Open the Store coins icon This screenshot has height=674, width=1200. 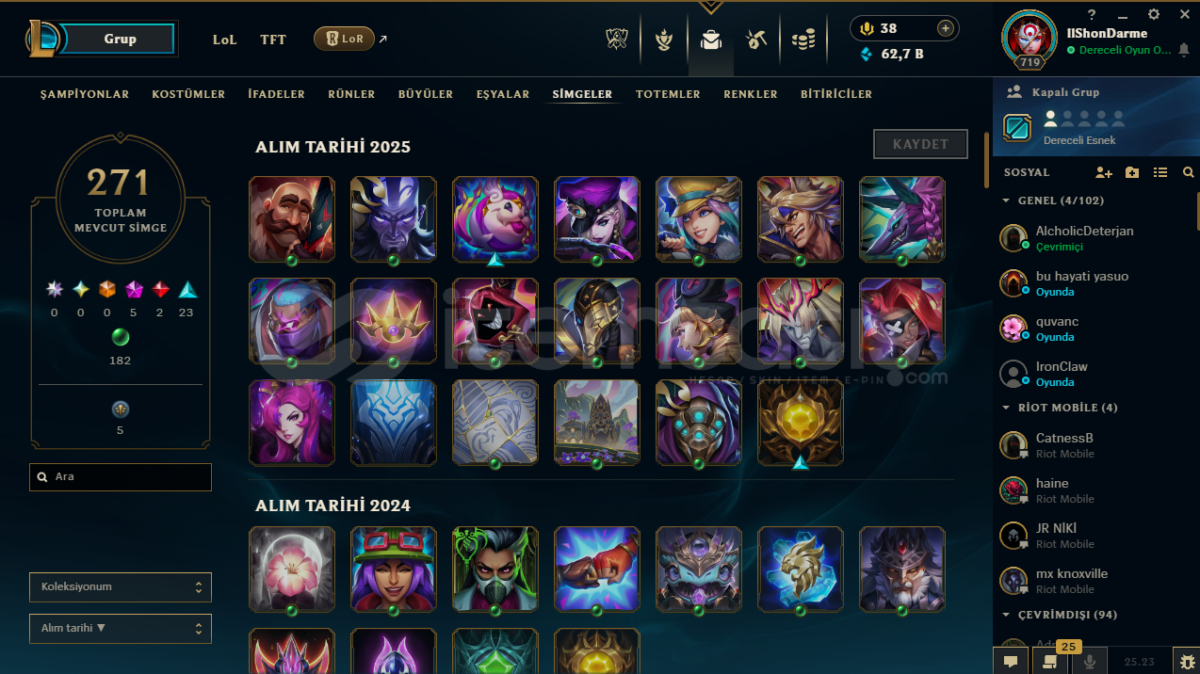[803, 40]
